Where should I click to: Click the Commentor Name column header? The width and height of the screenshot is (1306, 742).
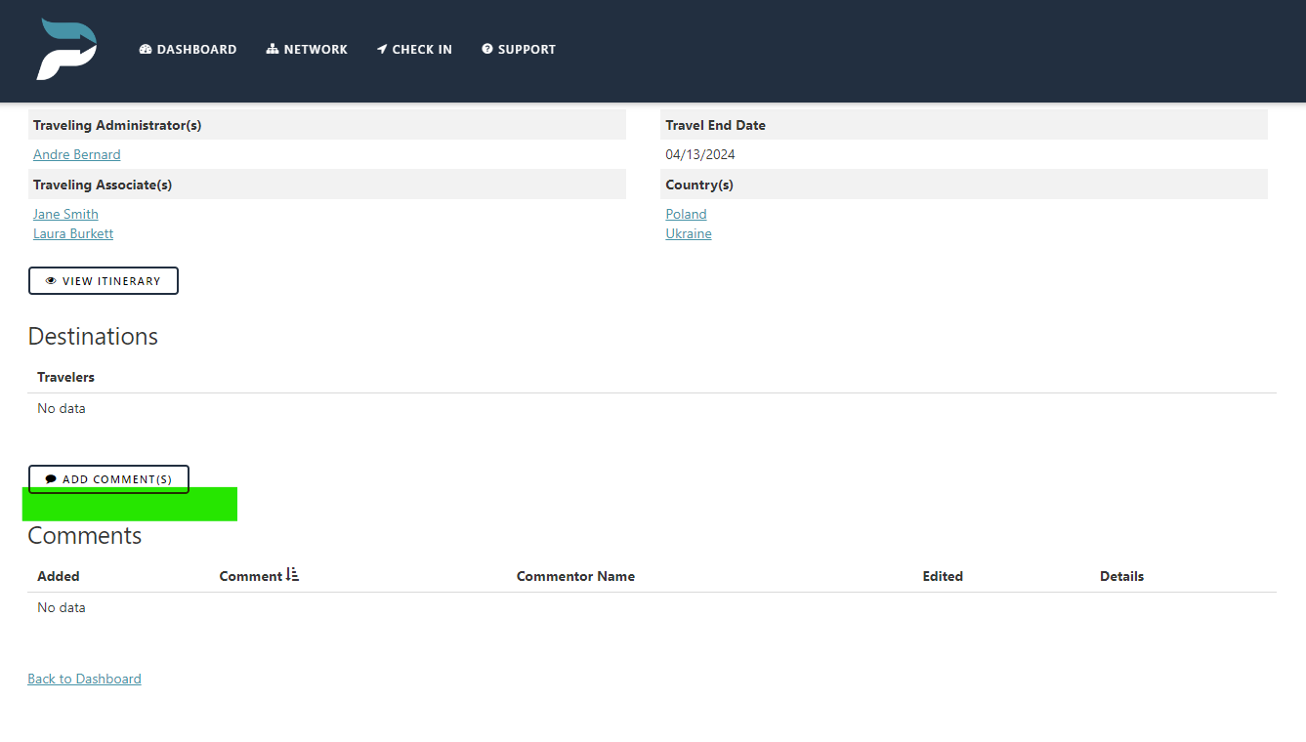pos(575,575)
